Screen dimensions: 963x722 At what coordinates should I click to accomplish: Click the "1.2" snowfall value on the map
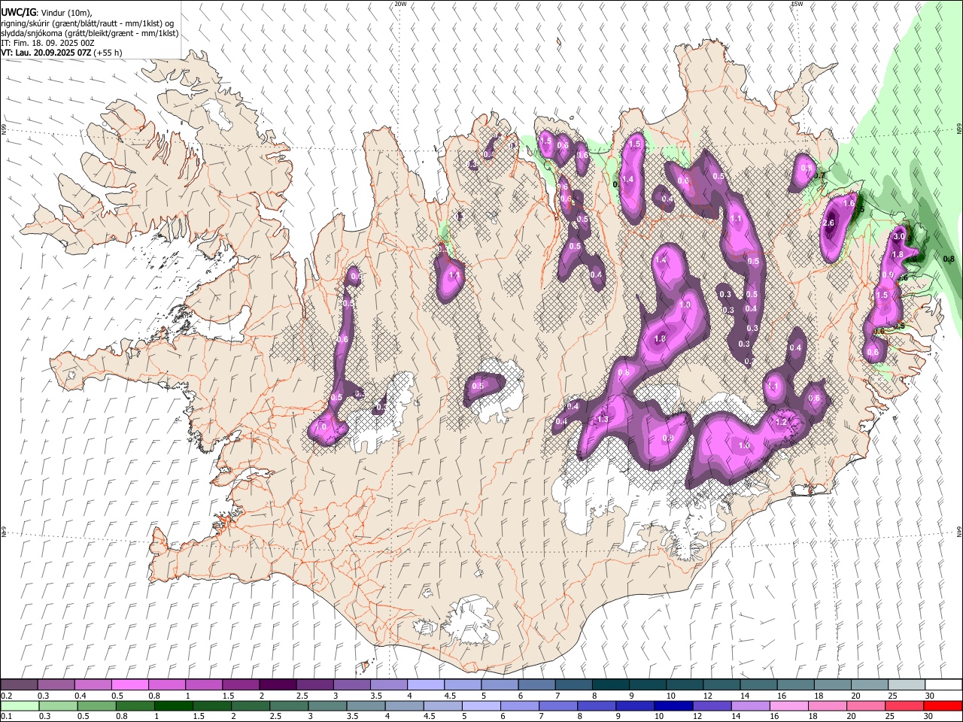point(781,423)
